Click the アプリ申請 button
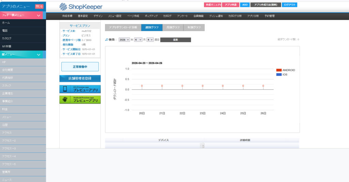This screenshot has height=182, width=349. coord(231,5)
